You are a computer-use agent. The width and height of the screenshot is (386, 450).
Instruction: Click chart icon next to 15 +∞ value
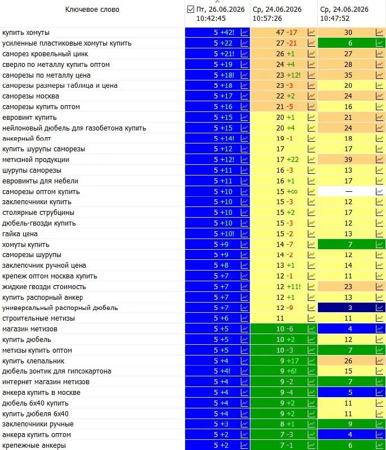coord(311,191)
